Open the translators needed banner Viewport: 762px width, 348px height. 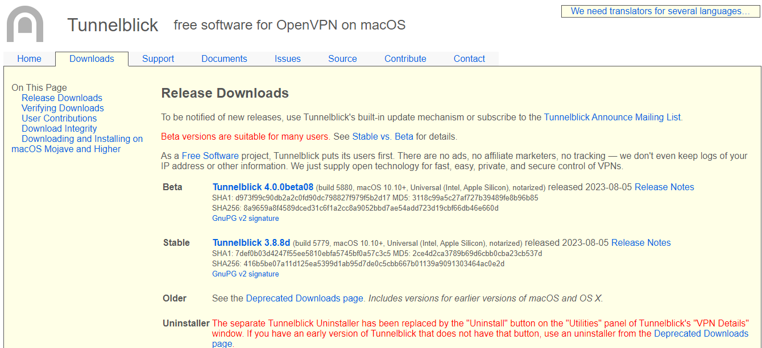click(660, 11)
